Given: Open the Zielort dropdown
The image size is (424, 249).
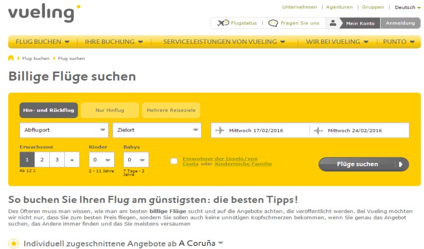Looking at the screenshot, I should [157, 130].
